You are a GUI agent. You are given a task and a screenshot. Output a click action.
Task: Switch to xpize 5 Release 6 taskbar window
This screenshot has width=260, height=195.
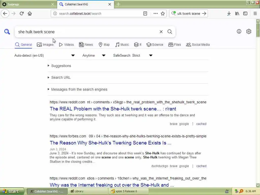coord(128,191)
